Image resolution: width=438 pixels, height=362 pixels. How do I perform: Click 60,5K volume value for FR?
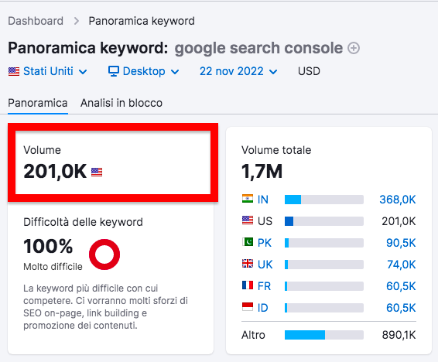tap(401, 286)
